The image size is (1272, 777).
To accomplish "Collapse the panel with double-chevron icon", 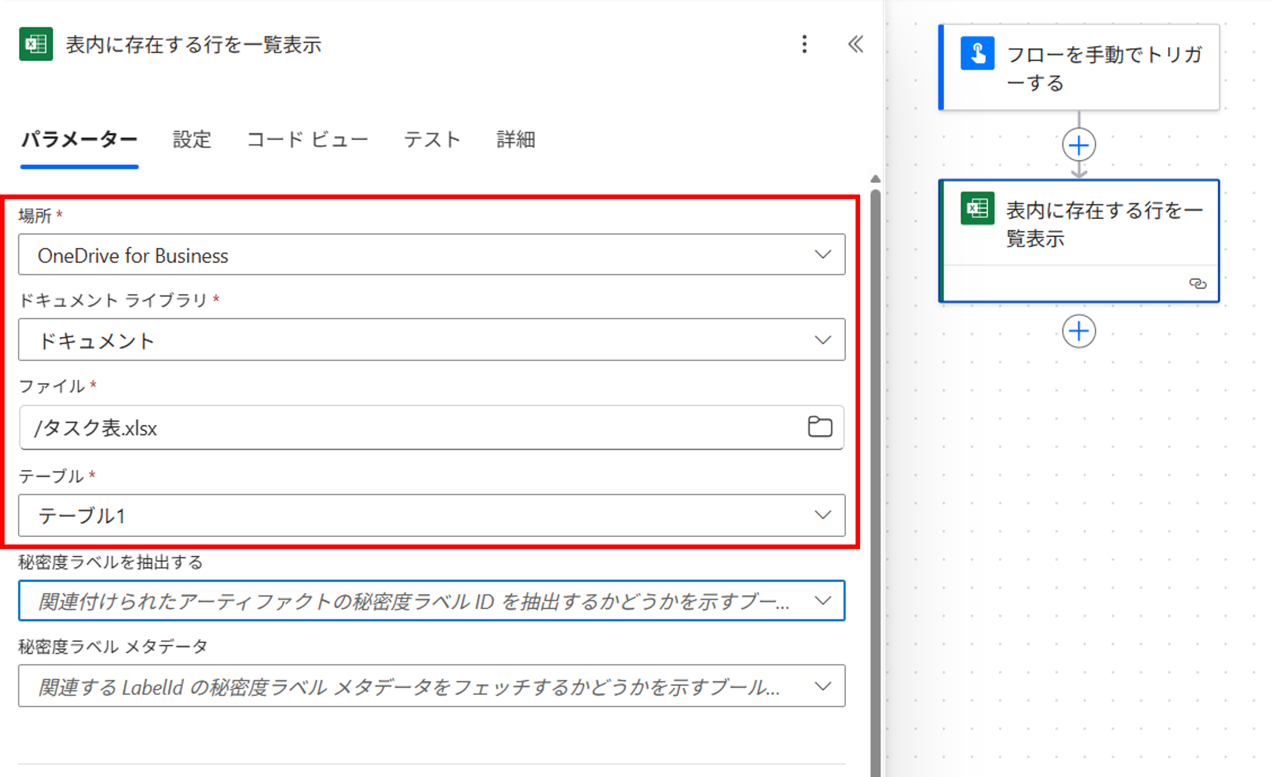I will pyautogui.click(x=856, y=44).
